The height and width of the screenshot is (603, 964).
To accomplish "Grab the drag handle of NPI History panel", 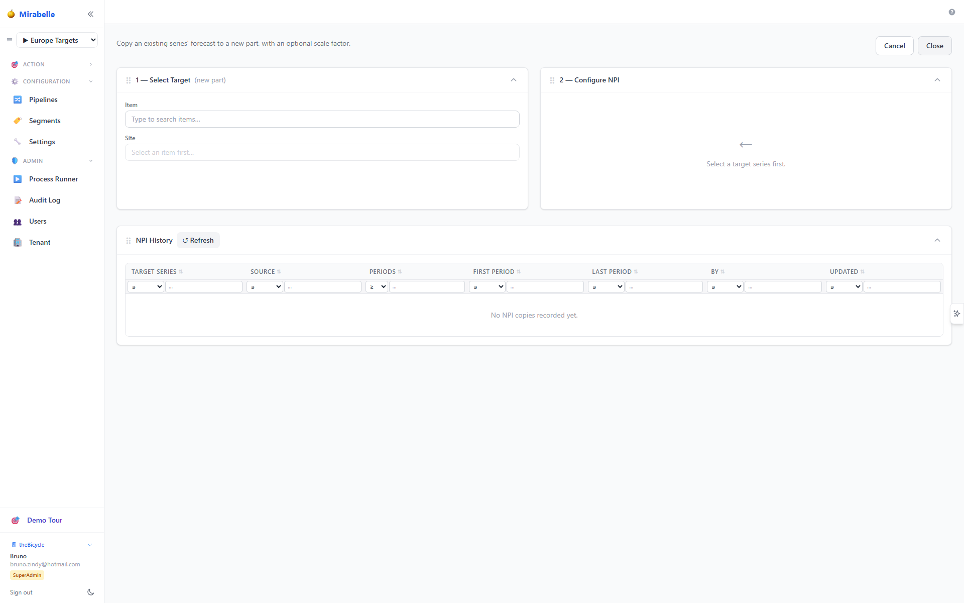I will (x=129, y=241).
